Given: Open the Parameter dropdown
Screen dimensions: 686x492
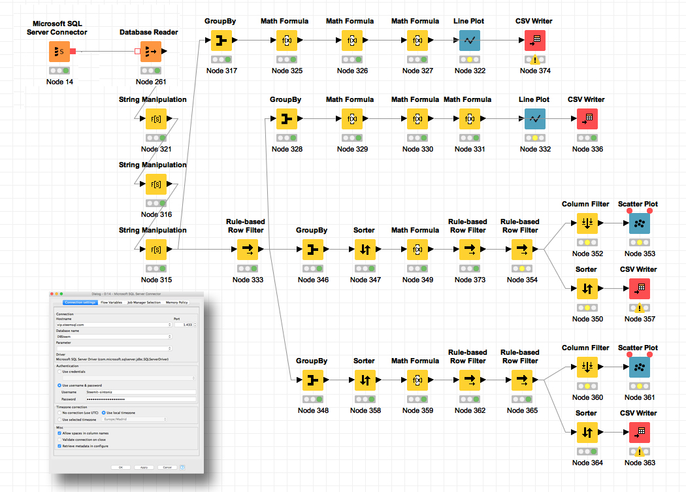Looking at the screenshot, I should pyautogui.click(x=170, y=348).
